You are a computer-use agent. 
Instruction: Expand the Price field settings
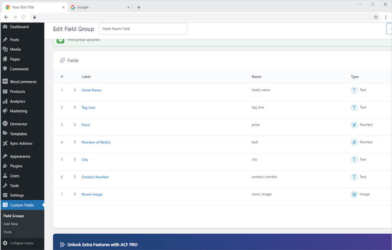tap(75, 125)
